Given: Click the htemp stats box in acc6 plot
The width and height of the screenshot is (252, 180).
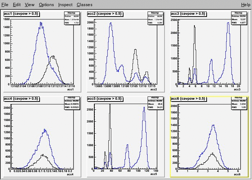Looking at the screenshot, I should [x=239, y=103].
